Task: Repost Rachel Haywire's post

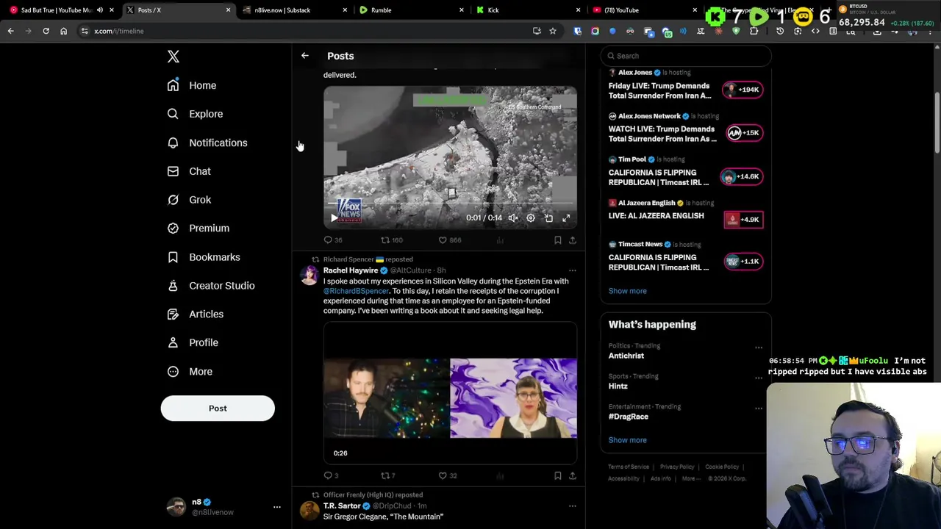Action: click(387, 476)
